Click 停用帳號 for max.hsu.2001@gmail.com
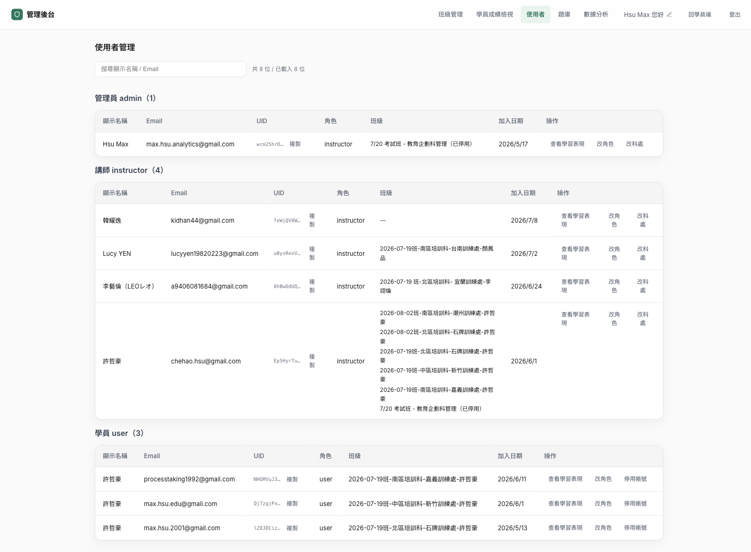 click(635, 528)
